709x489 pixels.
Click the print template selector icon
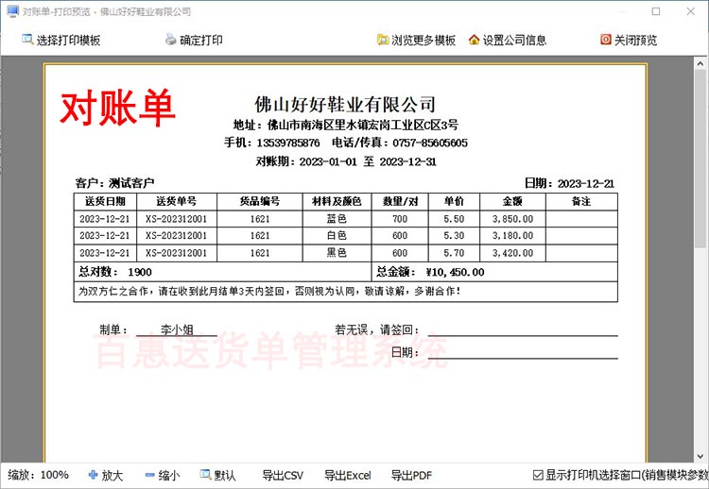(x=27, y=40)
